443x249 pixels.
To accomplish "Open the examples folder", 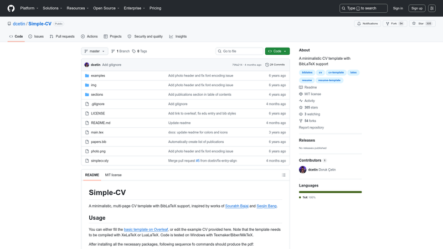I will point(98,76).
